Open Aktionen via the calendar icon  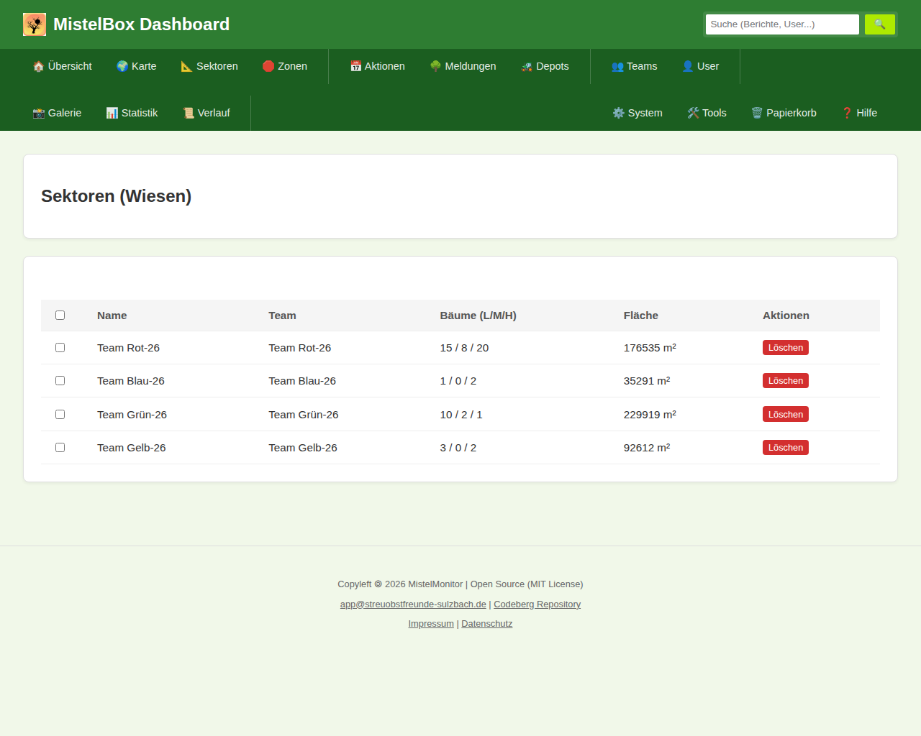[x=355, y=66]
